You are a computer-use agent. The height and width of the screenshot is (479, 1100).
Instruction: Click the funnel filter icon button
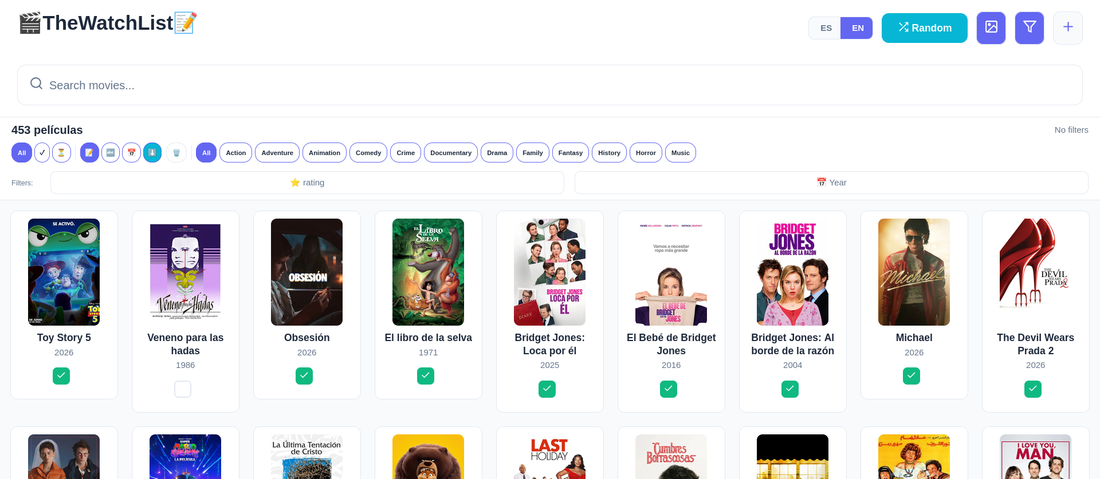click(x=1030, y=27)
